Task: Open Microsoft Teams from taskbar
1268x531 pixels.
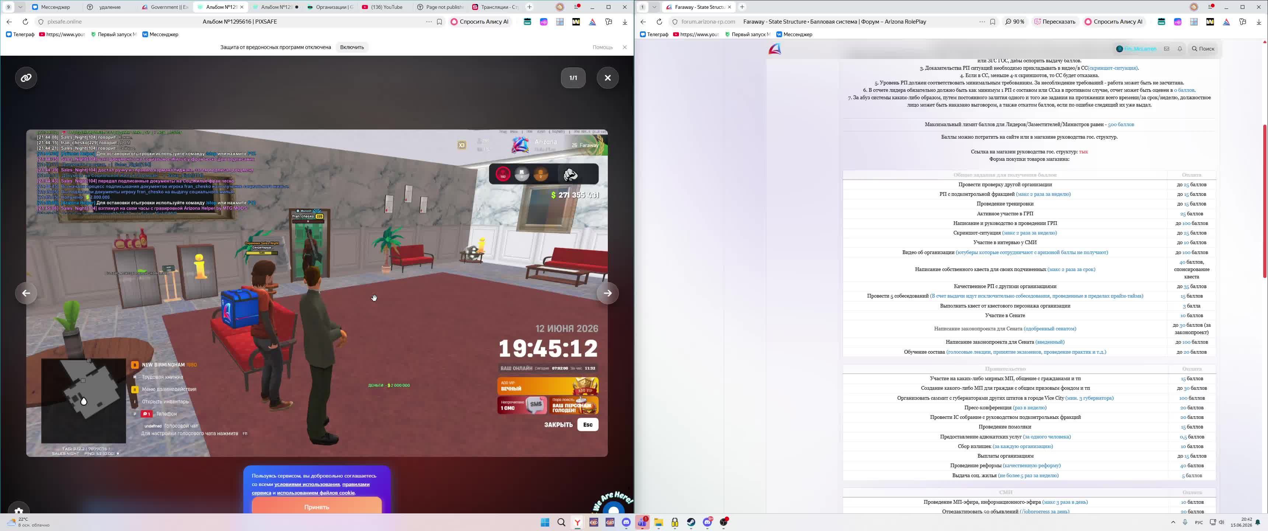Action: (x=642, y=522)
